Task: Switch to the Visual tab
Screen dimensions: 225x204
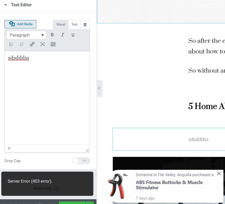Action: tap(60, 24)
